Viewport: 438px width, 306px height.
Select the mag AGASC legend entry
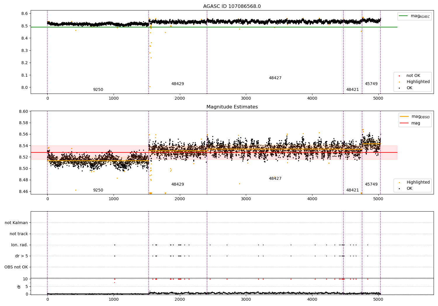(414, 16)
